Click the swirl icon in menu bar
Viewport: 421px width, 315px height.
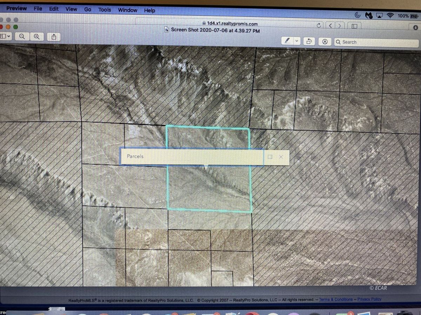357,15
